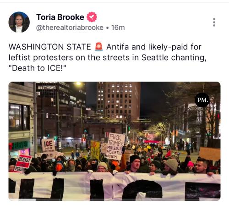Click the tall lit building in the video
Screen dimensions: 229x210
(x=119, y=101)
